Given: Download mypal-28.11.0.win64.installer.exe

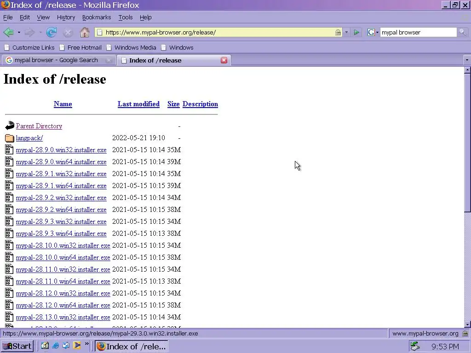Looking at the screenshot, I should [63, 281].
